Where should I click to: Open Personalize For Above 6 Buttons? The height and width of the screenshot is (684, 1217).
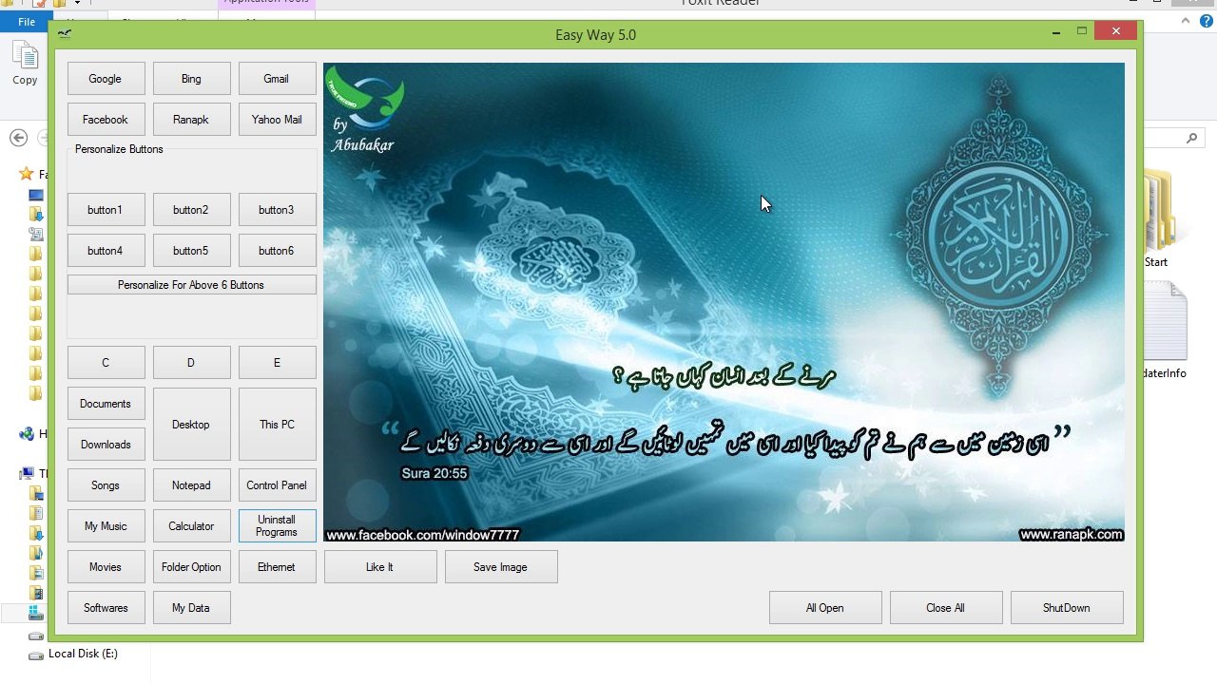191,285
